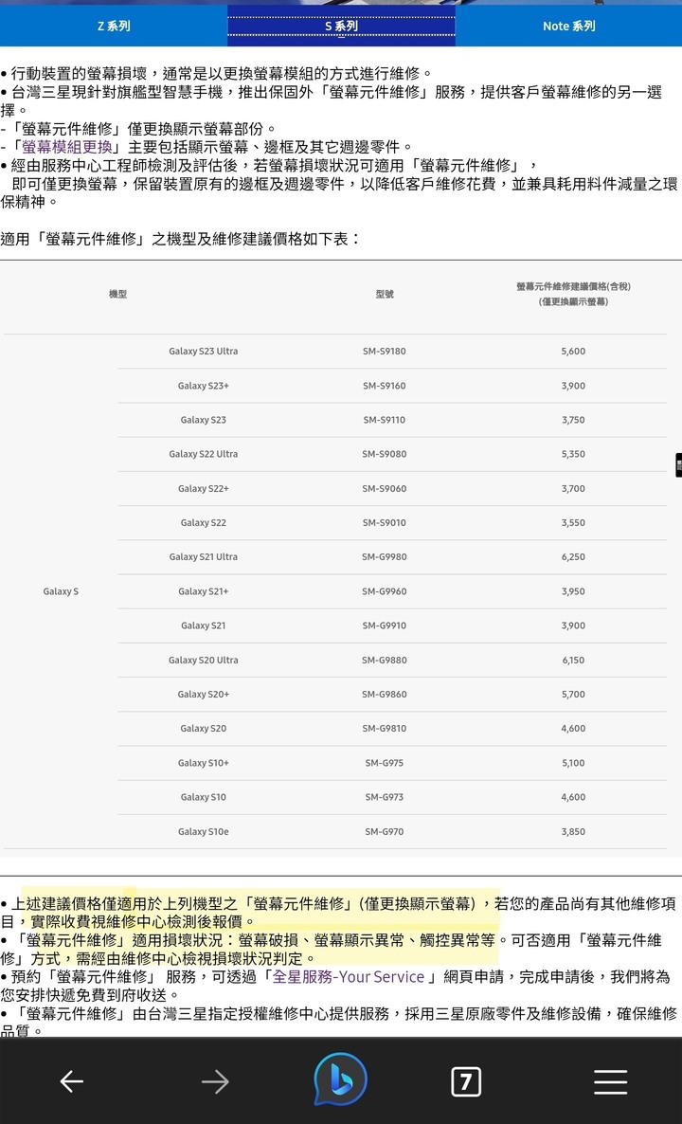
Task: Click model number SM-G9960
Action: pos(384,591)
